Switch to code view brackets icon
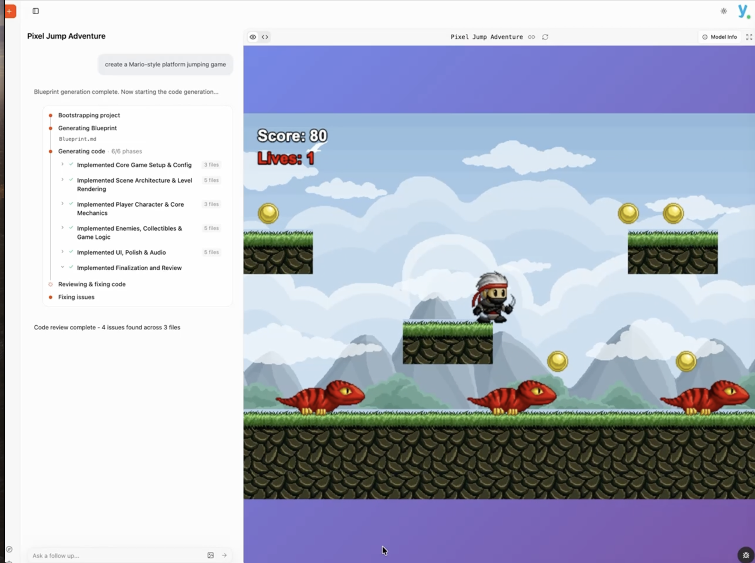Screen dimensions: 755x563 click(x=265, y=37)
